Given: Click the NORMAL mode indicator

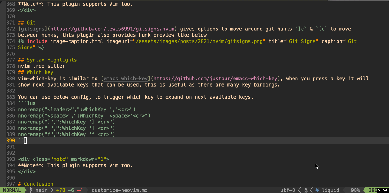Looking at the screenshot, I should (x=12, y=190).
